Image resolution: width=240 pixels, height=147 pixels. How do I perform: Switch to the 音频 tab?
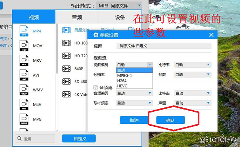point(77,17)
